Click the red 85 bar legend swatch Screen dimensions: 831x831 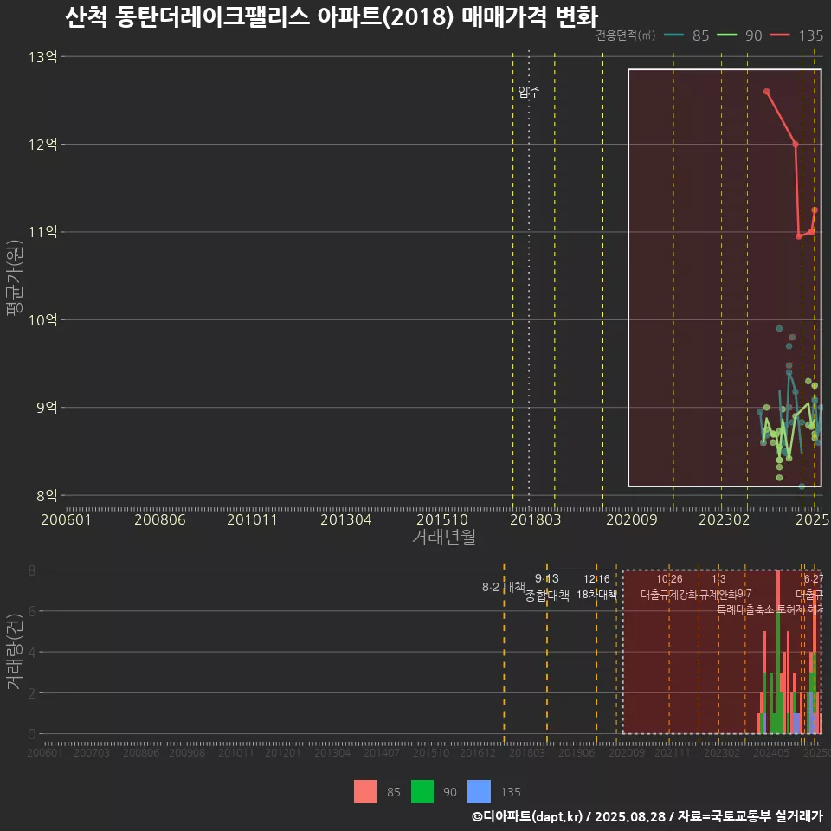pos(365,792)
